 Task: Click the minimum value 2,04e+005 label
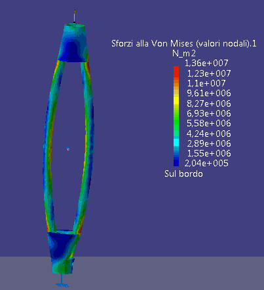pos(206,163)
